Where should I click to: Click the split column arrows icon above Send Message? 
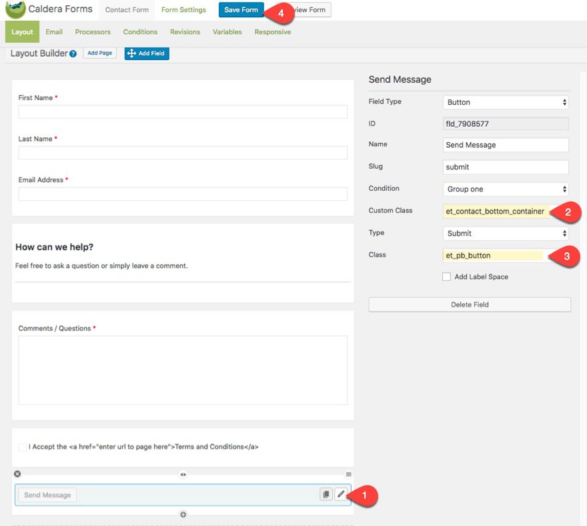click(x=183, y=475)
